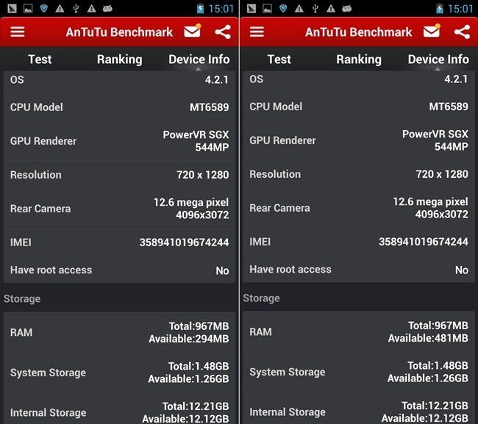Open the Test tab in right screenshot
Image resolution: width=478 pixels, height=424 pixels.
click(x=279, y=60)
